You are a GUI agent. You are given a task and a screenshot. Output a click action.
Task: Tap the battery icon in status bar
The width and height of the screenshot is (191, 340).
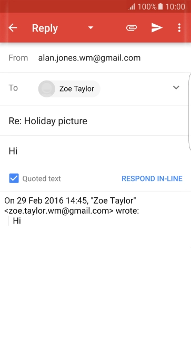(160, 6)
